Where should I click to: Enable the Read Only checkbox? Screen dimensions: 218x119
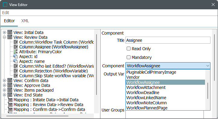click(x=128, y=49)
